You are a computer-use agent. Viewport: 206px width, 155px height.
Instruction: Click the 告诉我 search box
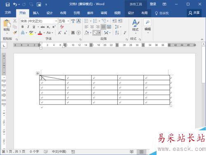162,13
